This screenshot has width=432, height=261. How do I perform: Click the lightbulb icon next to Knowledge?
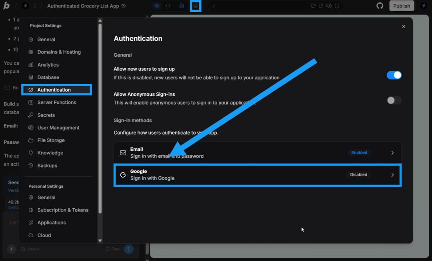pyautogui.click(x=31, y=153)
